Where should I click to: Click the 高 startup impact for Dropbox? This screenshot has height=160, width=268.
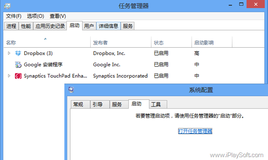click(197, 53)
